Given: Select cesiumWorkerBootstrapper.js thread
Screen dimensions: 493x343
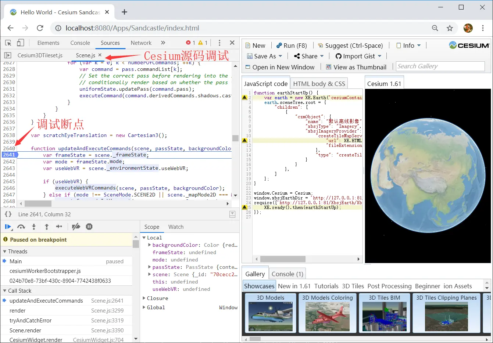Looking at the screenshot, I should pyautogui.click(x=66, y=271).
